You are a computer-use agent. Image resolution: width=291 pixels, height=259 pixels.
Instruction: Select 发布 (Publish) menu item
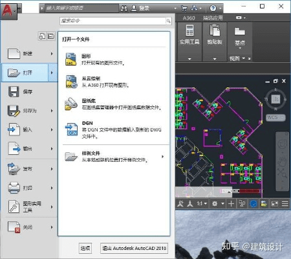(25, 169)
